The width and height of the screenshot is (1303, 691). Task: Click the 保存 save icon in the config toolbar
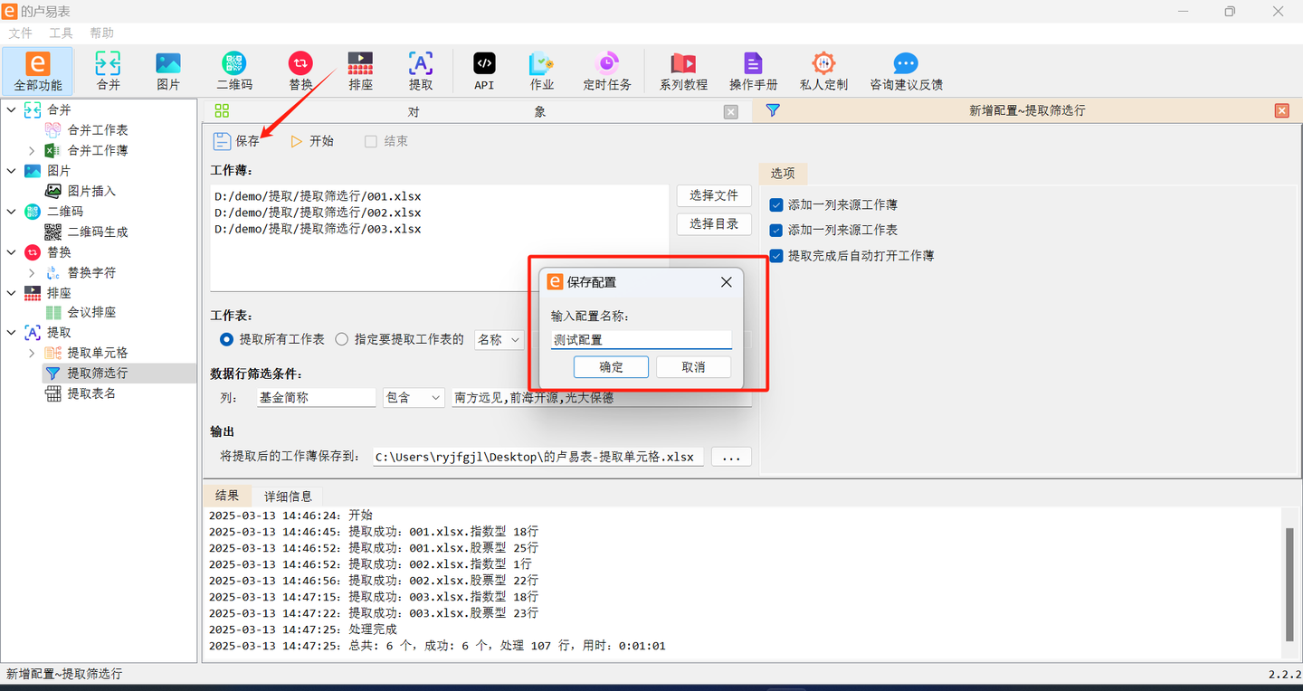[x=222, y=141]
